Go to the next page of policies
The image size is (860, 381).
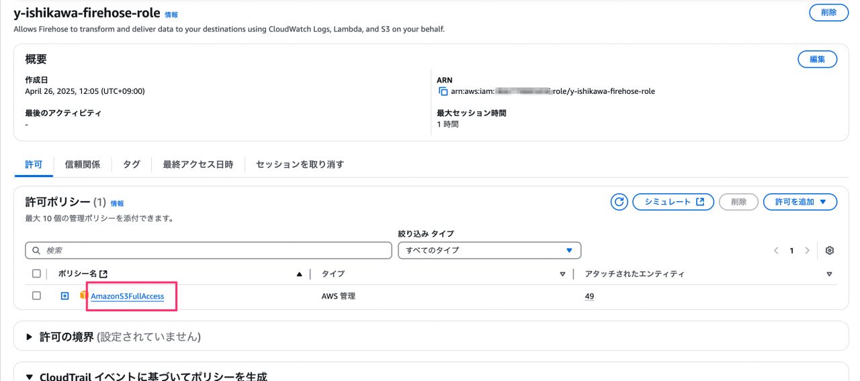click(x=807, y=250)
